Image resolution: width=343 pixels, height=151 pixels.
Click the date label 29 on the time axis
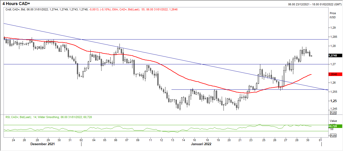(48, 140)
